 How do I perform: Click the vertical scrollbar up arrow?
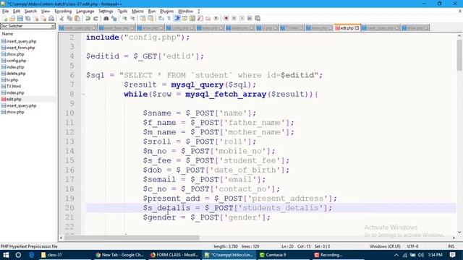pyautogui.click(x=459, y=36)
